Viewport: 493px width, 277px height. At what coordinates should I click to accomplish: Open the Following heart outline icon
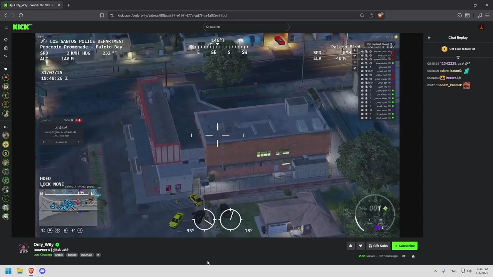(6, 56)
